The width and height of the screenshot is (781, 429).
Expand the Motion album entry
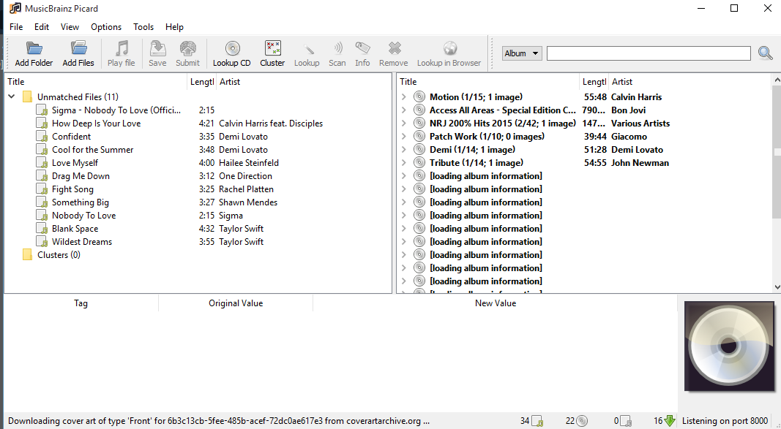pos(404,97)
